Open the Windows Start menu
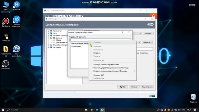Viewport: 199px width, 112px height. (x=3, y=110)
